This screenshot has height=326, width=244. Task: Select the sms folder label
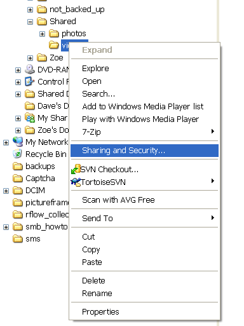tap(33, 239)
